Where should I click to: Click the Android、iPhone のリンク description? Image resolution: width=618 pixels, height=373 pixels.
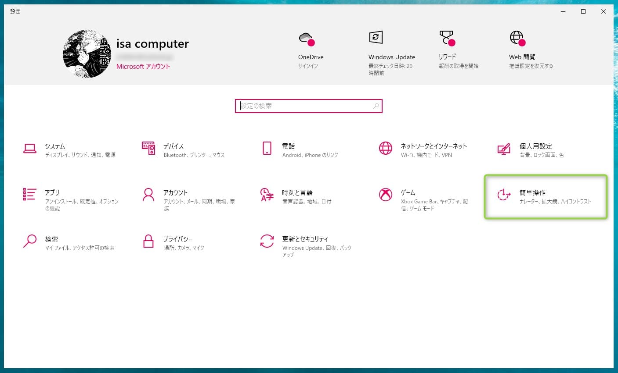coord(310,155)
